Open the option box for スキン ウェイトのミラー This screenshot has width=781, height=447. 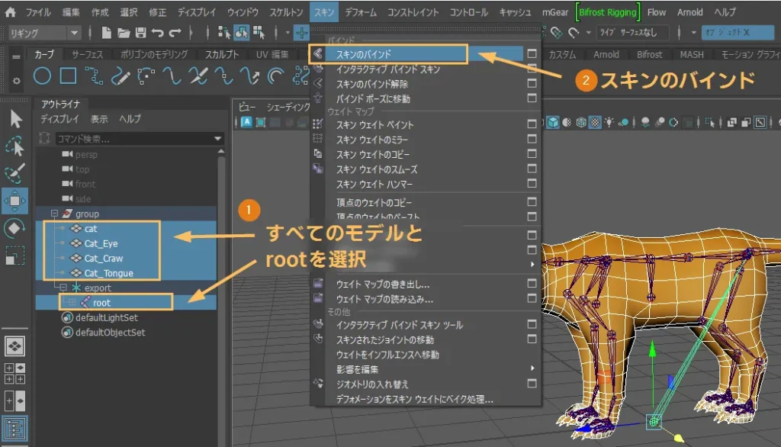(x=532, y=139)
